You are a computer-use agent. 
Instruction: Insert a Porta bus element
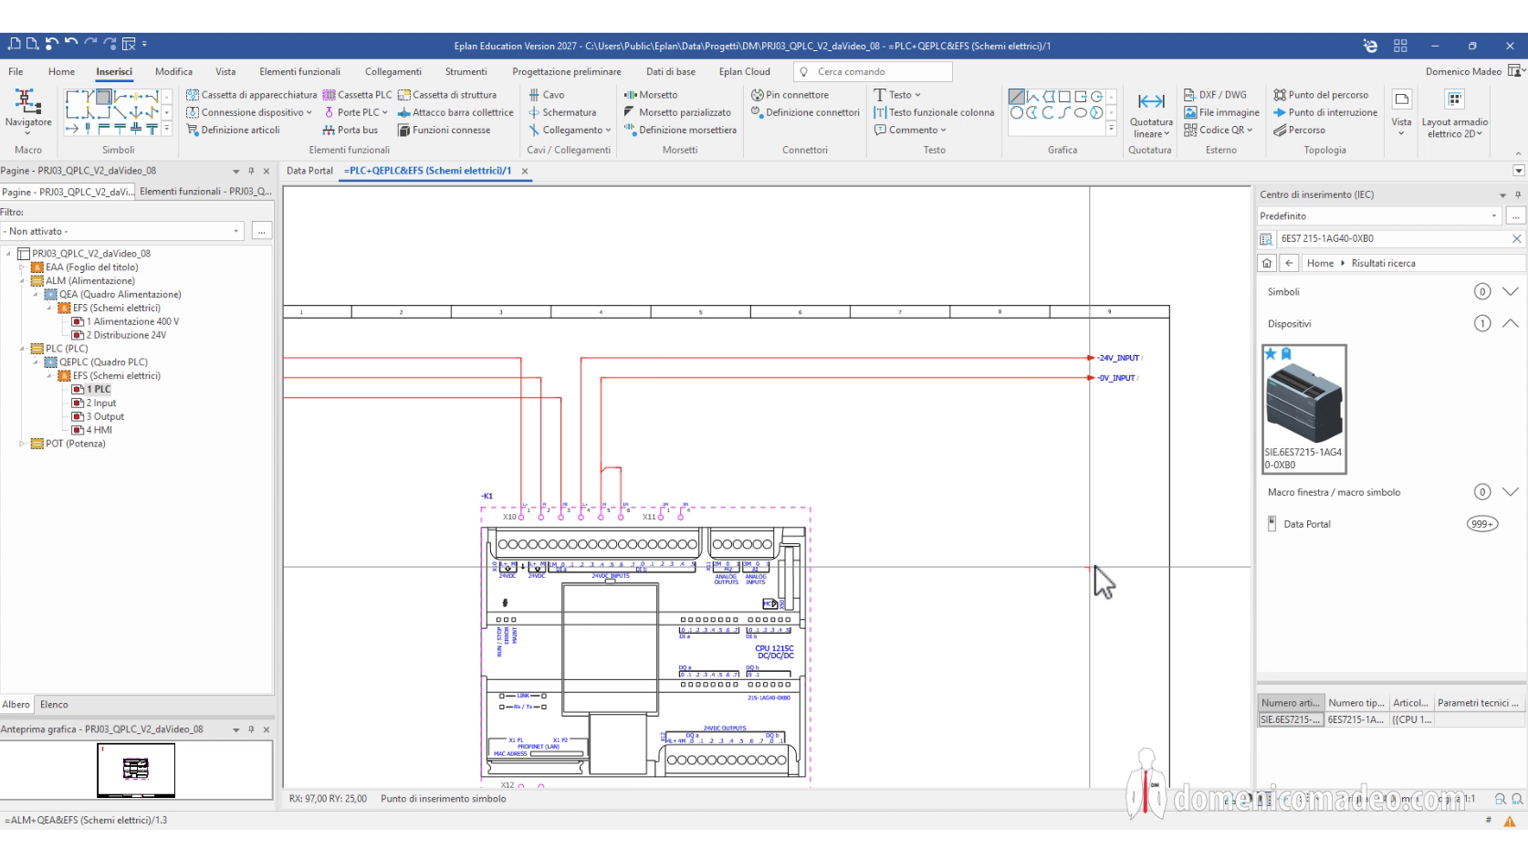coord(351,131)
